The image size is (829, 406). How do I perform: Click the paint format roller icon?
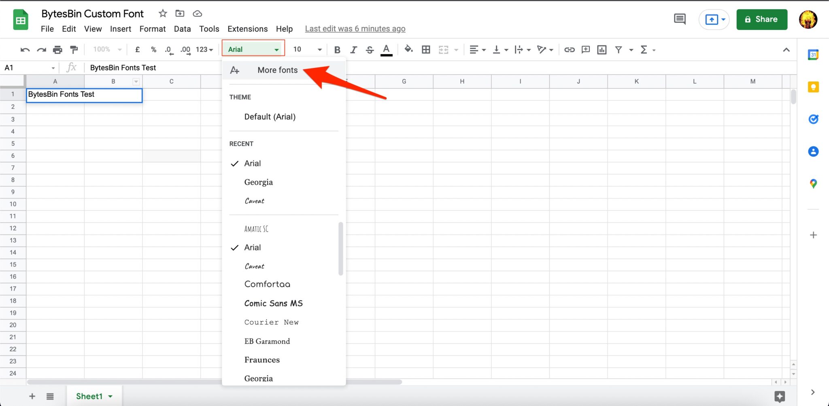(74, 50)
